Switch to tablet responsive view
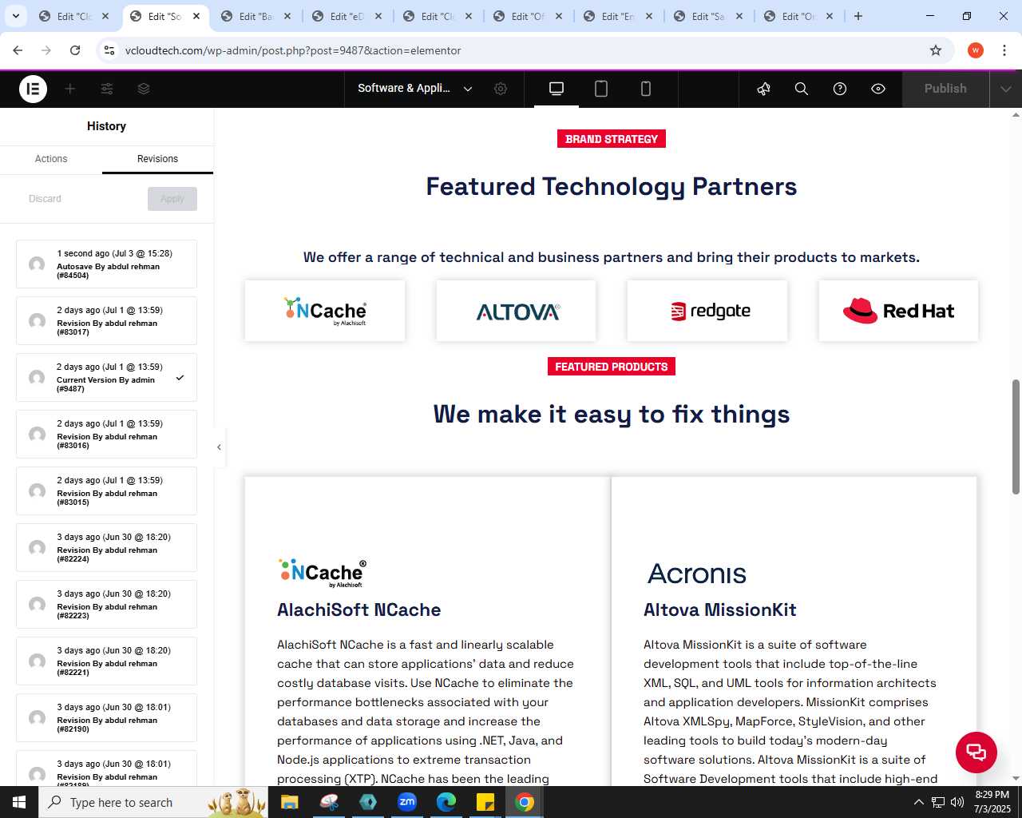Screen dimensions: 1022x818 pos(601,89)
